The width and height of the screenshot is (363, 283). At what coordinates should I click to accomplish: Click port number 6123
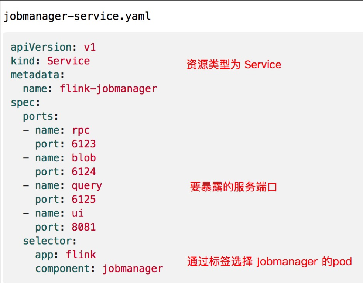click(84, 144)
